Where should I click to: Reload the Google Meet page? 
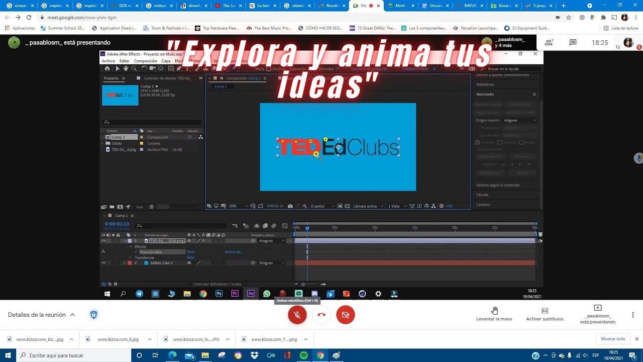29,17
